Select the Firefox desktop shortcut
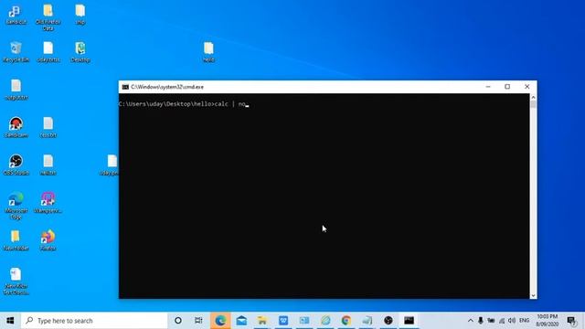The height and width of the screenshot is (329, 585). (x=48, y=240)
